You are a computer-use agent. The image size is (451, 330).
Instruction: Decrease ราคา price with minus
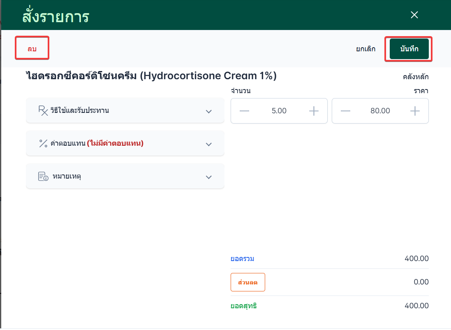point(345,111)
